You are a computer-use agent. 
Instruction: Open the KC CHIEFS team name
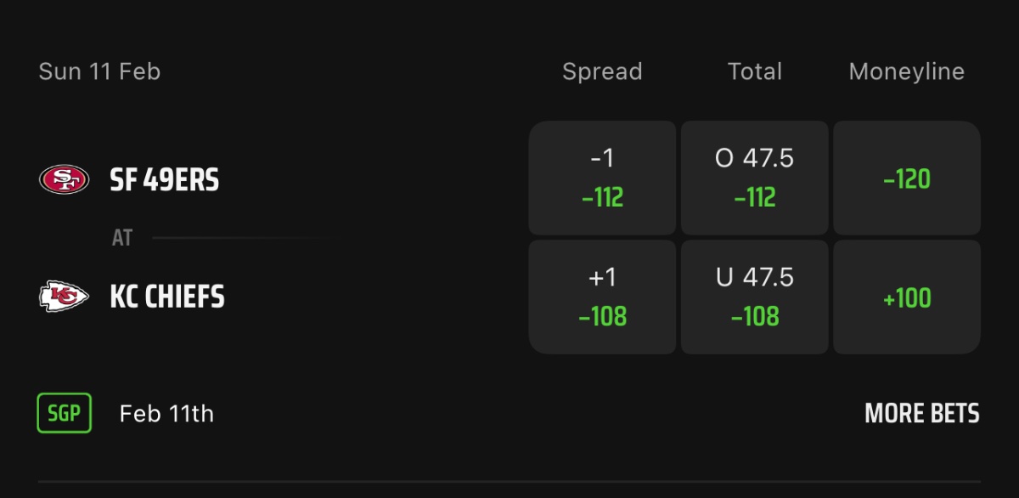[x=167, y=297]
